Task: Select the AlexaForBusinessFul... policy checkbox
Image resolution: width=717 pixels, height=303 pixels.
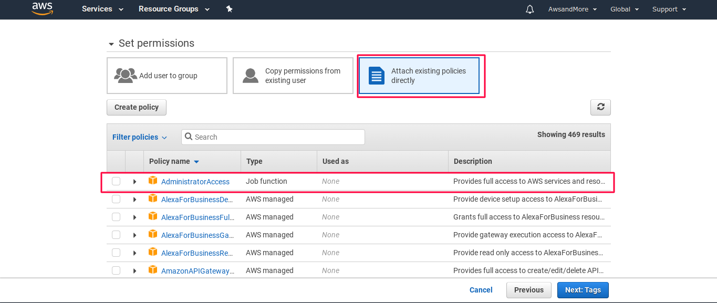Action: point(116,217)
